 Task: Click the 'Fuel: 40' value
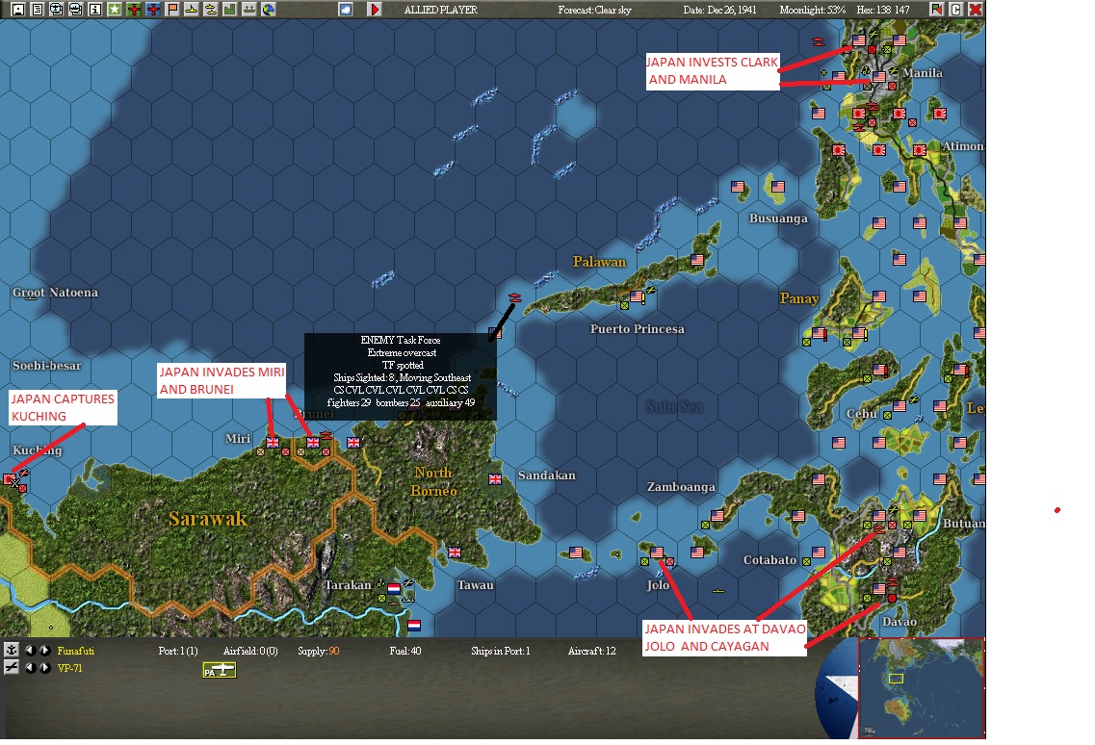coord(405,651)
